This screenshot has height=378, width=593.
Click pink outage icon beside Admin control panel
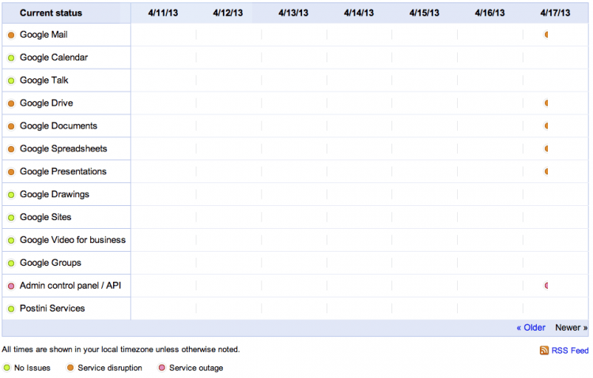[x=11, y=286]
